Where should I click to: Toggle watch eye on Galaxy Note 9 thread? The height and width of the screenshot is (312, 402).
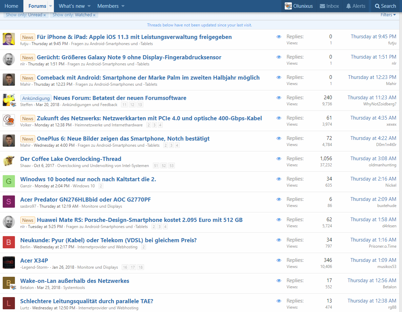279,57
